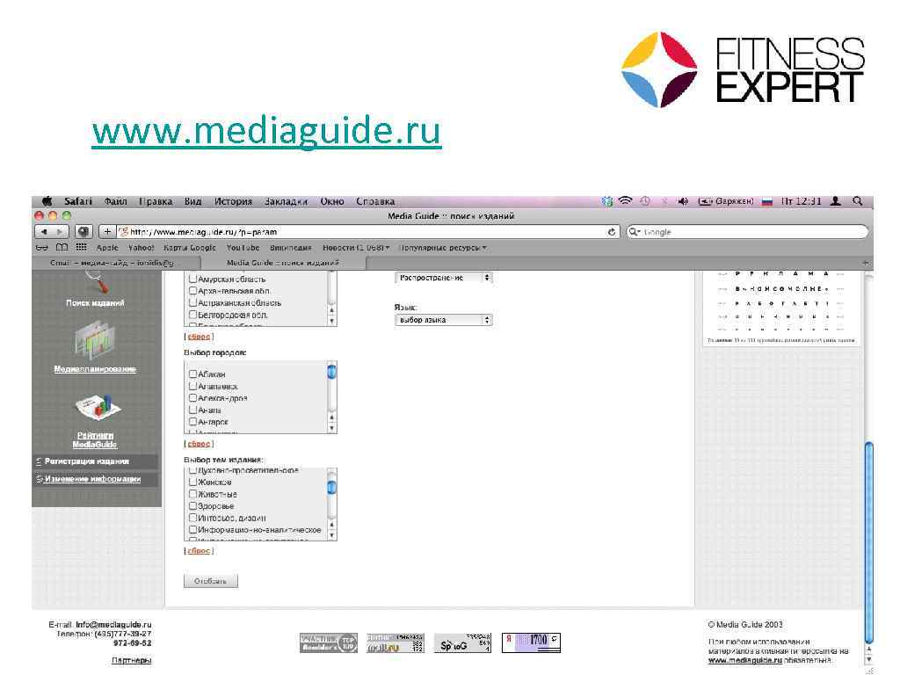Click the Add bookmark plus button
The image size is (900, 675).
click(x=106, y=232)
